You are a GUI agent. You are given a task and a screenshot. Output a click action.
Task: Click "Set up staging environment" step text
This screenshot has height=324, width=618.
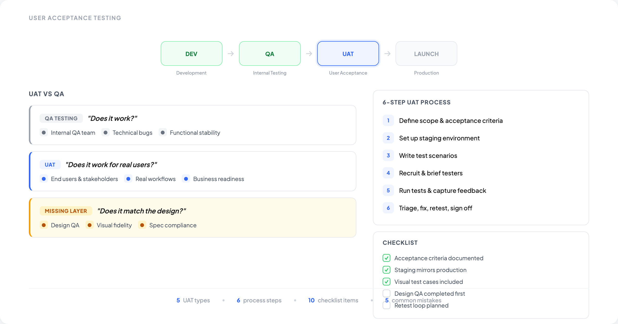439,138
